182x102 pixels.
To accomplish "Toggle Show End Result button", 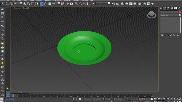I will [x=166, y=35].
